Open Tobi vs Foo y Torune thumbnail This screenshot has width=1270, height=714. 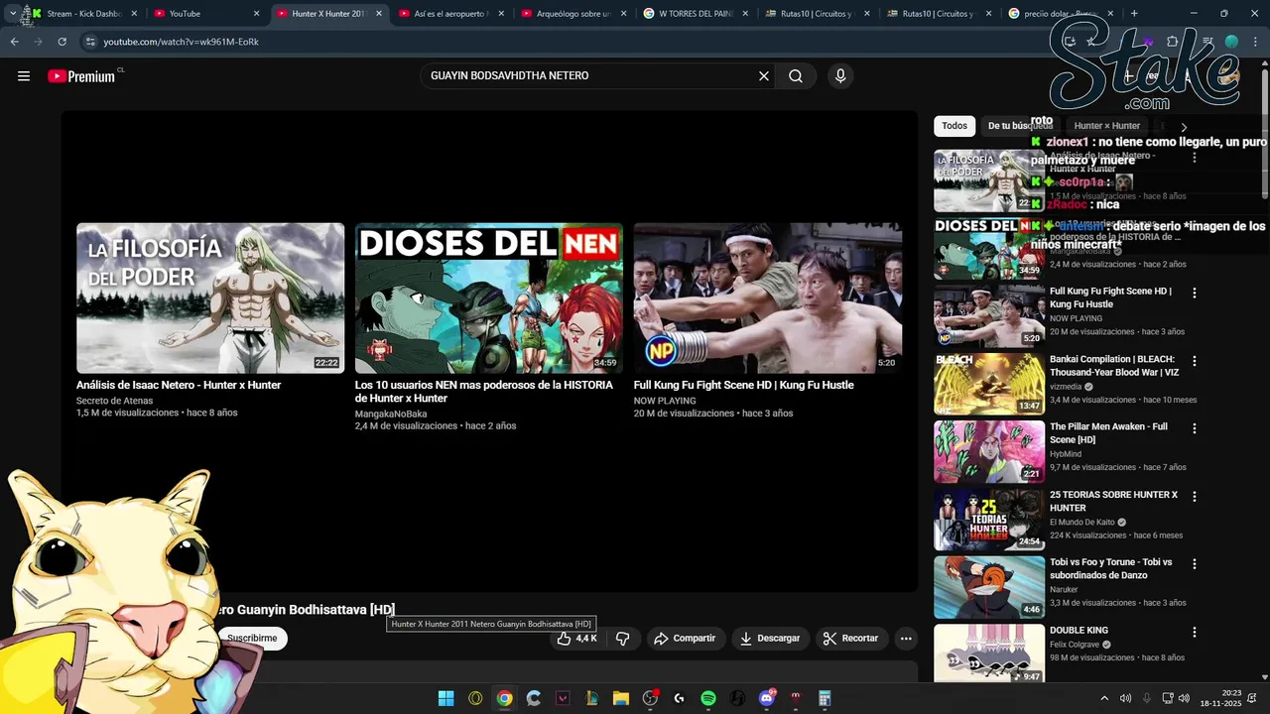tap(989, 587)
